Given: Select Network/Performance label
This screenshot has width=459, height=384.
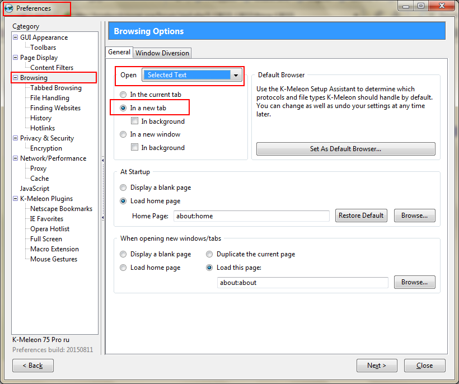Looking at the screenshot, I should pos(53,158).
